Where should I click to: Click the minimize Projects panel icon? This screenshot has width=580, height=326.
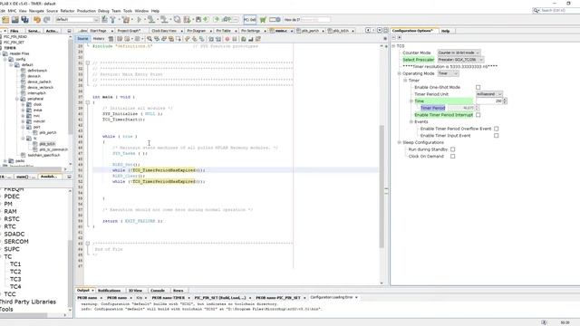tap(69, 31)
